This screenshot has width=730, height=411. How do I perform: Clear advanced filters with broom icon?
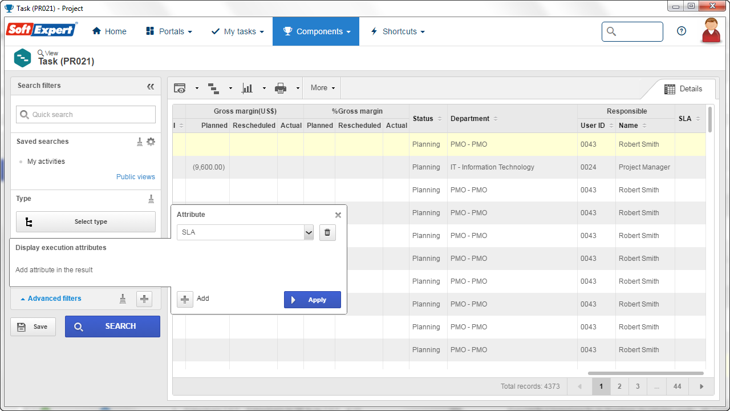[x=123, y=299]
